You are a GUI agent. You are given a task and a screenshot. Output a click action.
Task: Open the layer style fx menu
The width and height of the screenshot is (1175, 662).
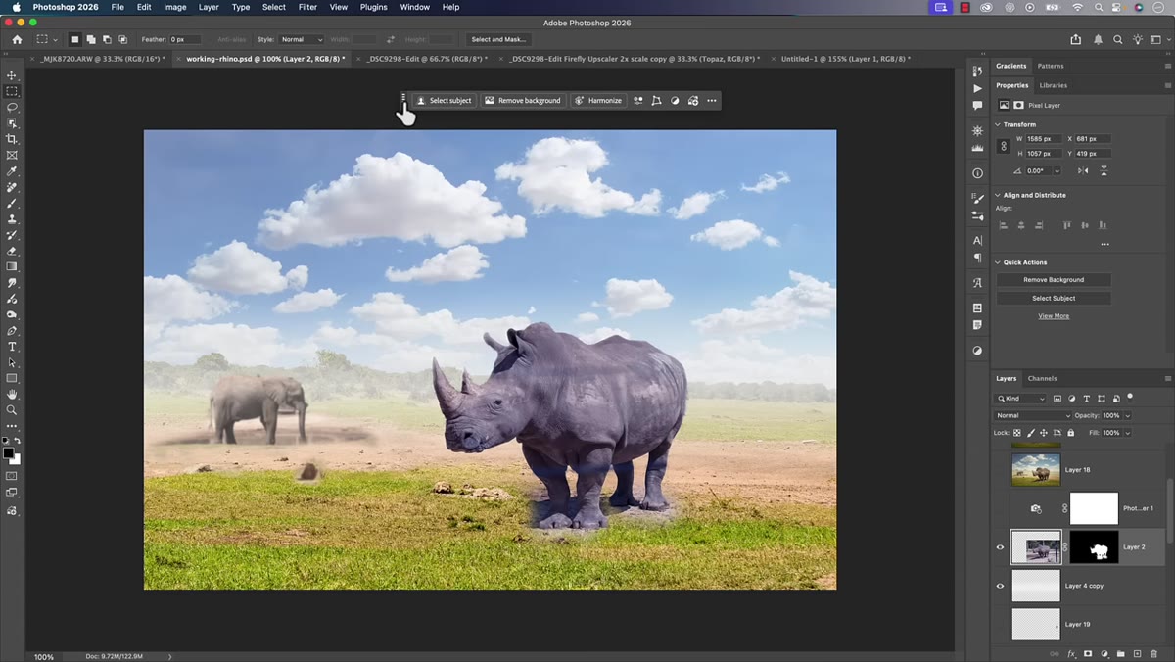point(1071,653)
